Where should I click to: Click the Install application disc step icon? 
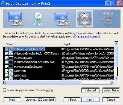(38, 19)
